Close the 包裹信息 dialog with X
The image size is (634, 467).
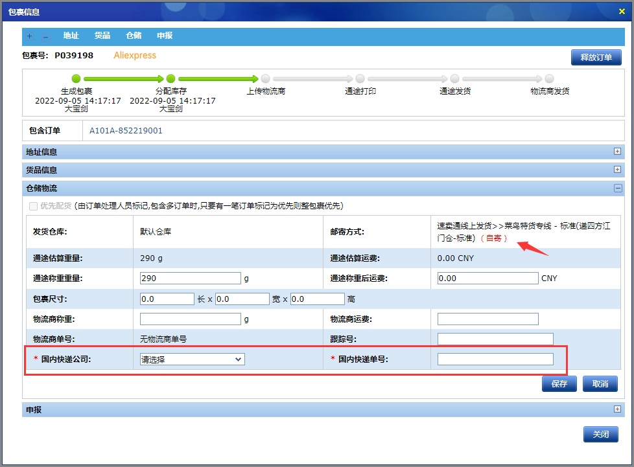tap(622, 11)
